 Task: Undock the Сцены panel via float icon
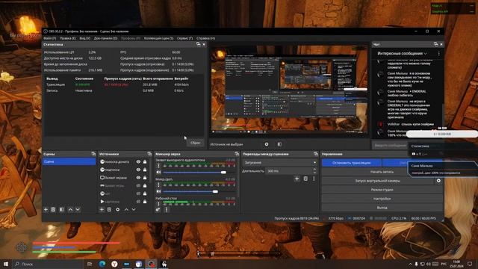pos(93,154)
